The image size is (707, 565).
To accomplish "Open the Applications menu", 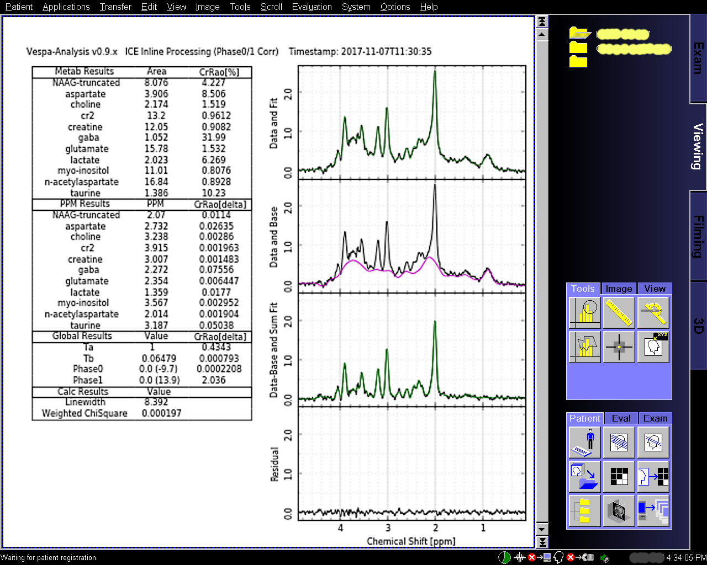I will (x=66, y=7).
